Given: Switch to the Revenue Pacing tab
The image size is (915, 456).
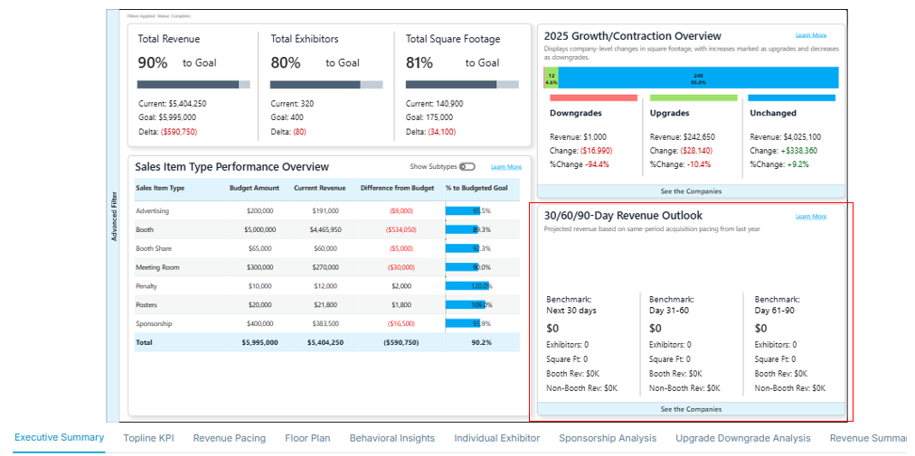Looking at the screenshot, I should click(x=230, y=438).
